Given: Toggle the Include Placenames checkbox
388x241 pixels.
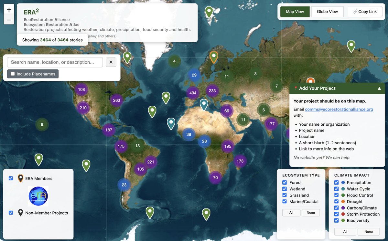Looking at the screenshot, I should tap(13, 74).
